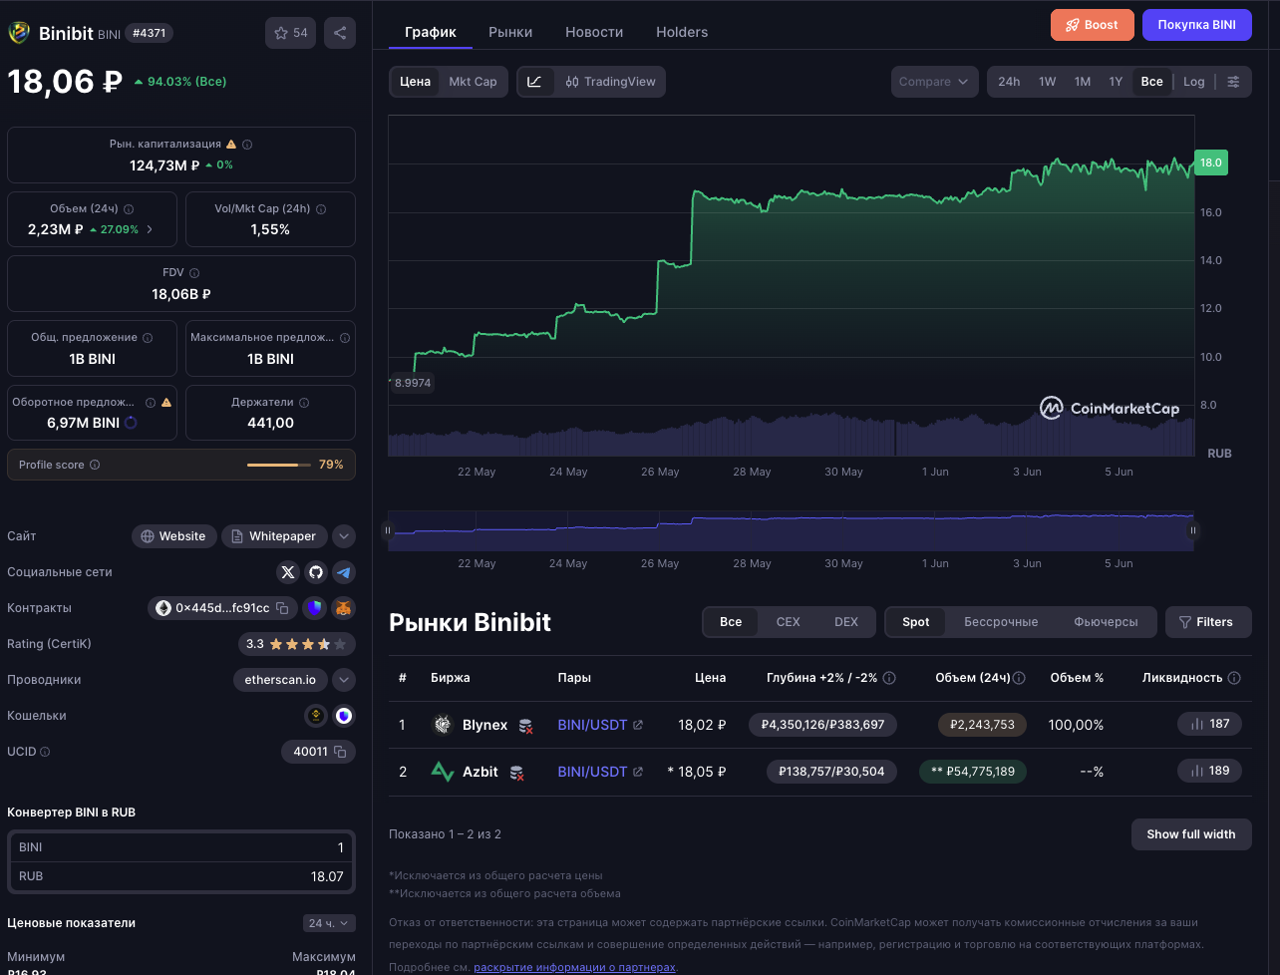This screenshot has width=1280, height=975.
Task: Show info for Ликвидность column
Action: click(x=1234, y=678)
